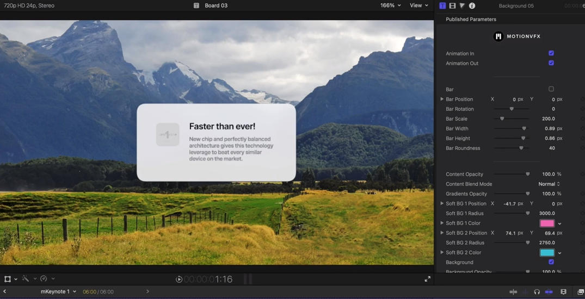This screenshot has height=299, width=585.
Task: Show the Info inspector
Action: click(x=472, y=5)
